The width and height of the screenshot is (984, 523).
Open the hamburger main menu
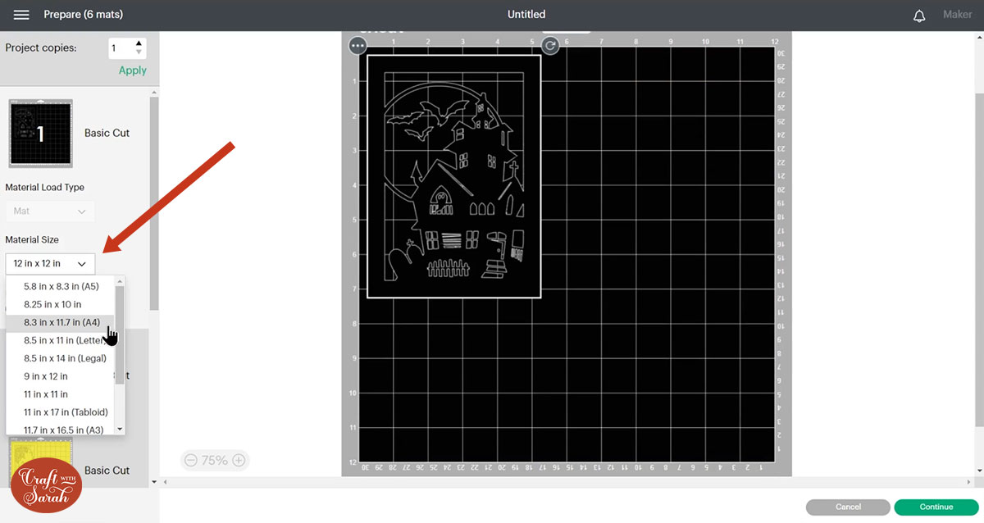point(21,15)
